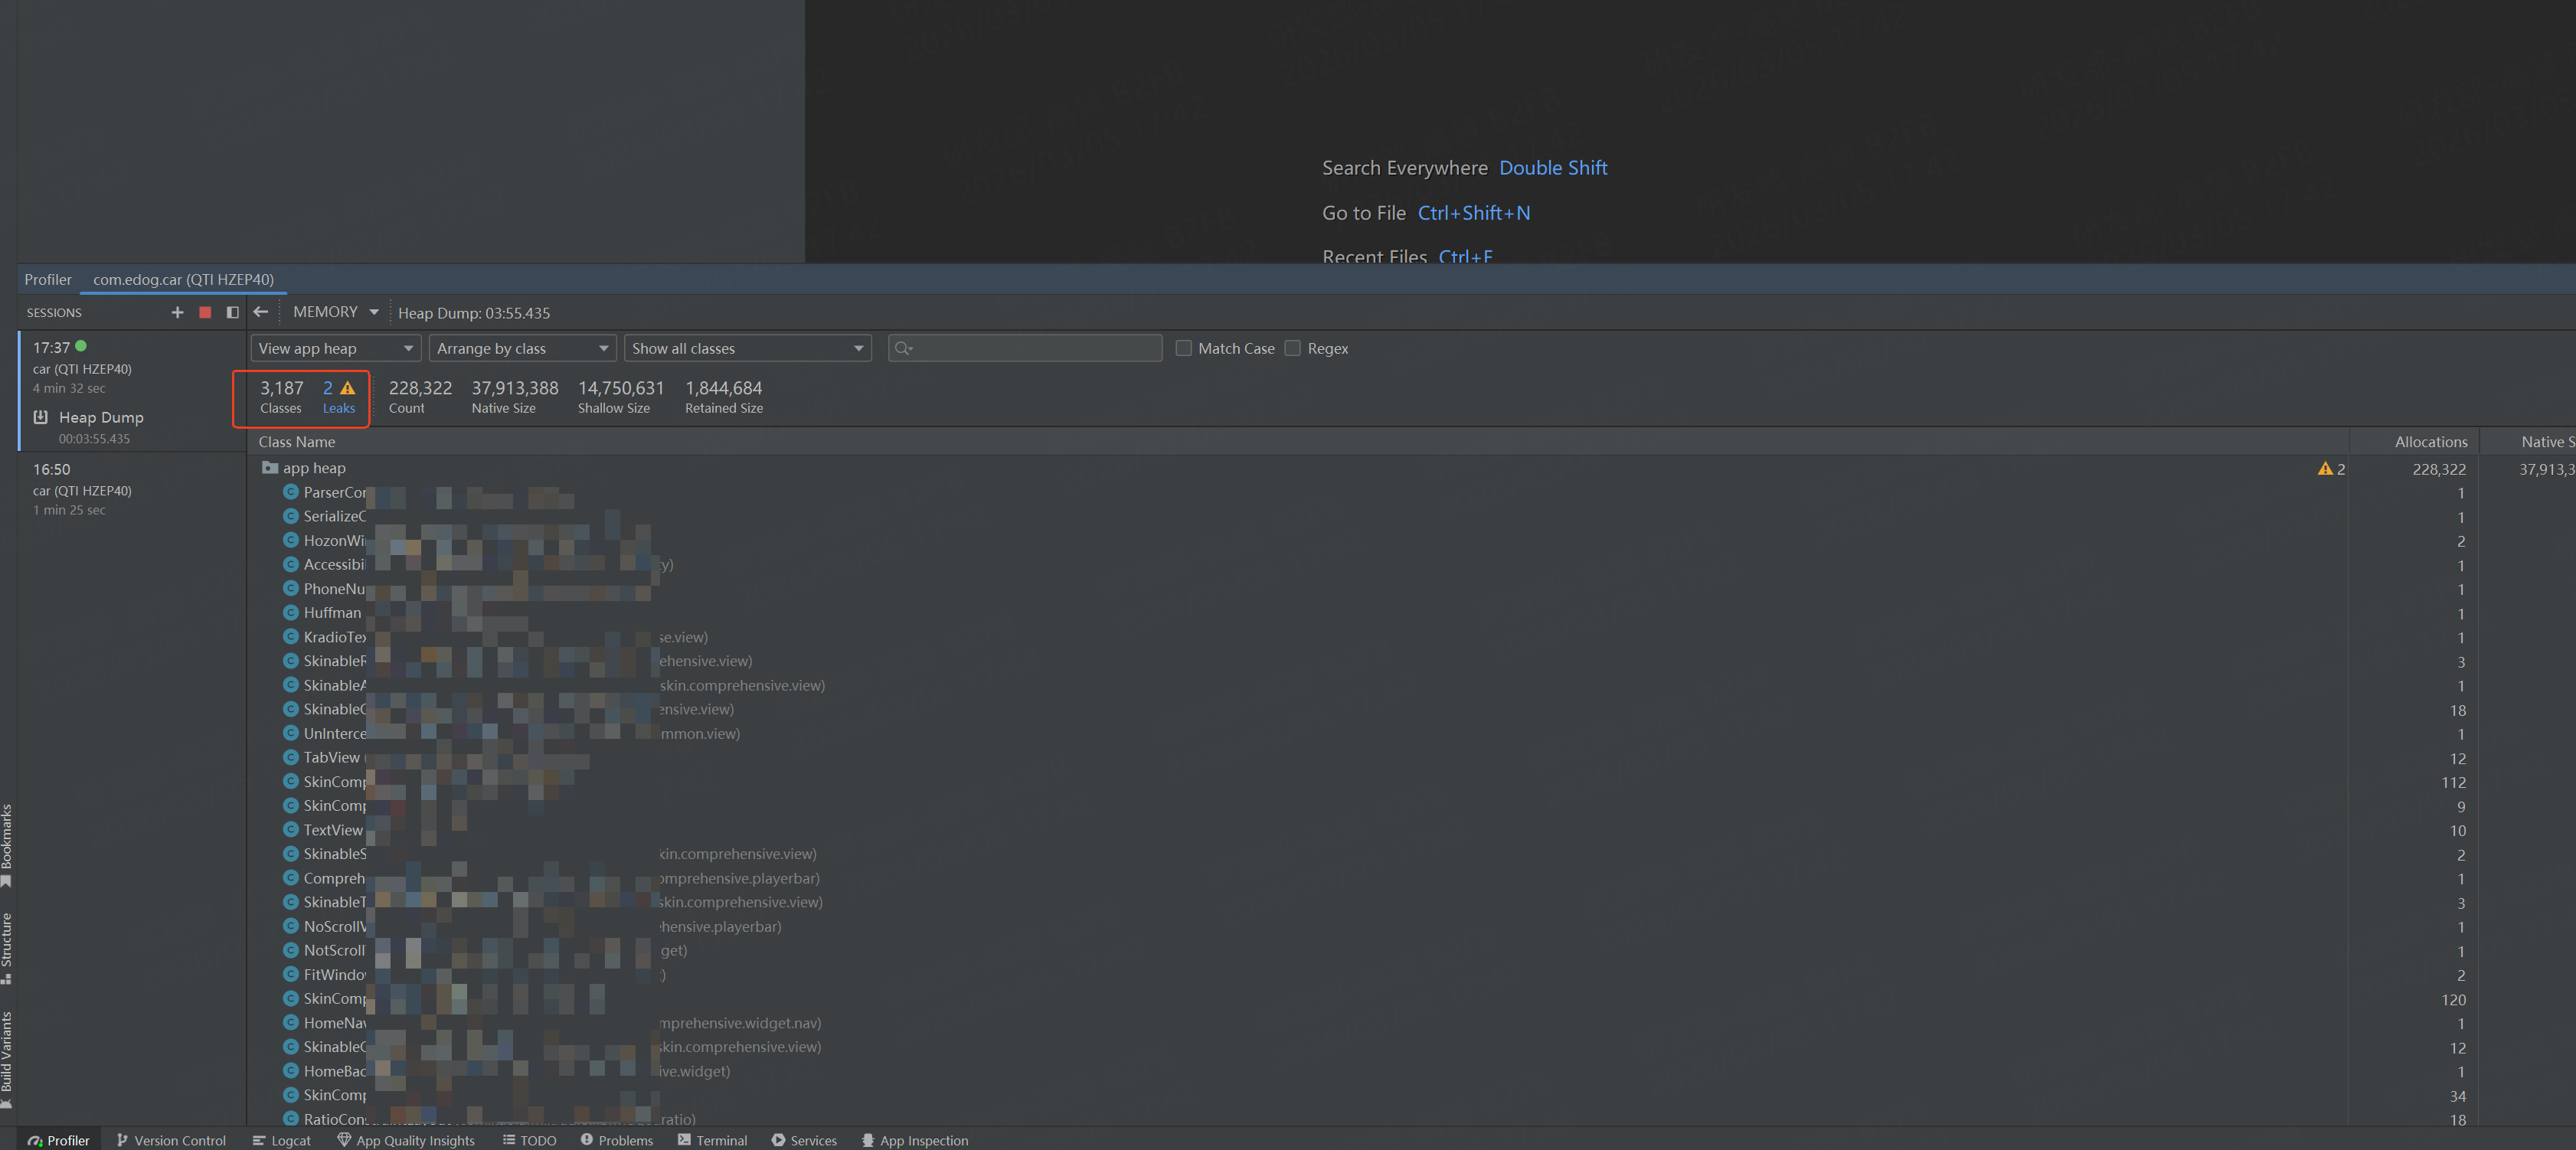Switch to the Profiler tab
The height and width of the screenshot is (1150, 2576).
click(x=48, y=279)
